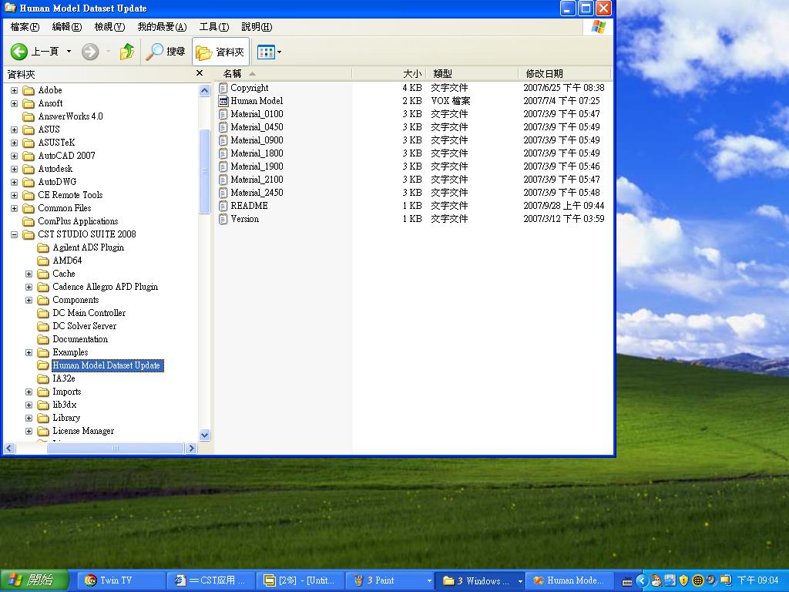
Task: Select the Material_2100 file icon
Action: pos(223,179)
